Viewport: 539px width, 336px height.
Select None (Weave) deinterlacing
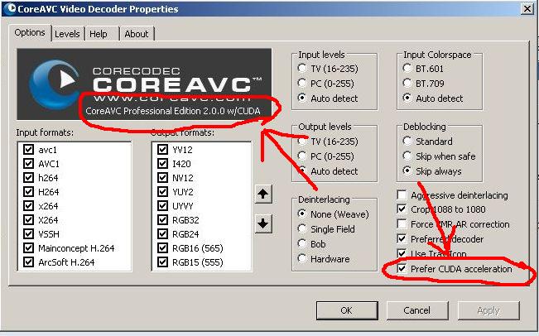tap(302, 214)
